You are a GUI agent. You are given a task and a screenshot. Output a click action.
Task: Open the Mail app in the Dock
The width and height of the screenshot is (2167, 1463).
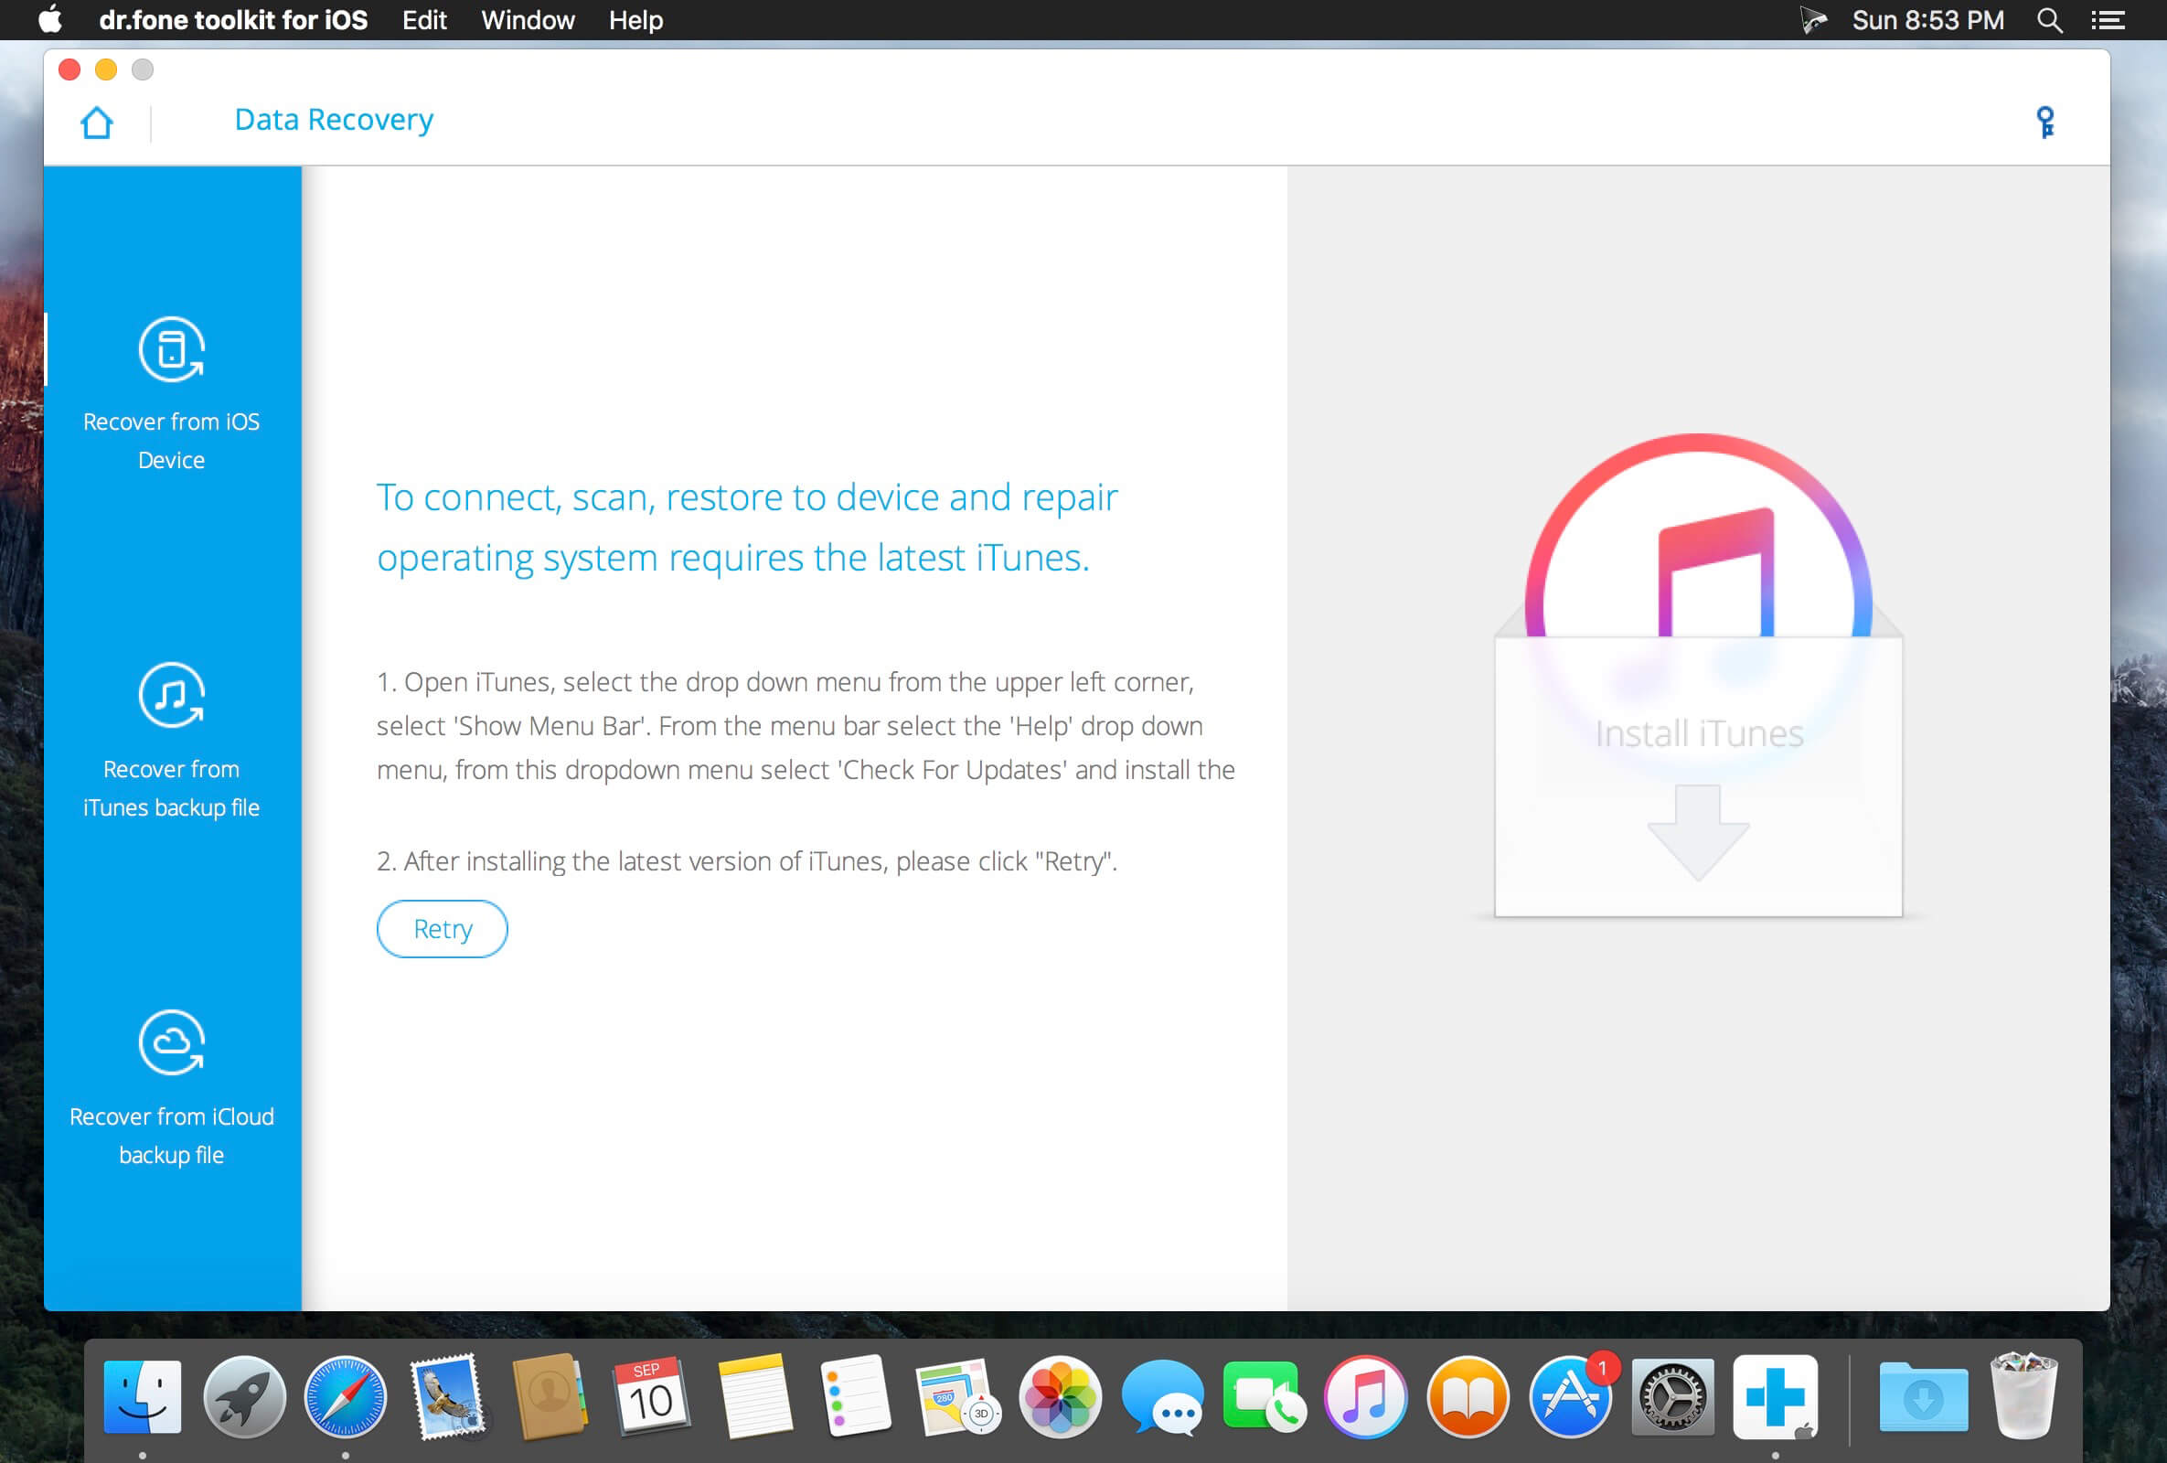click(x=448, y=1397)
